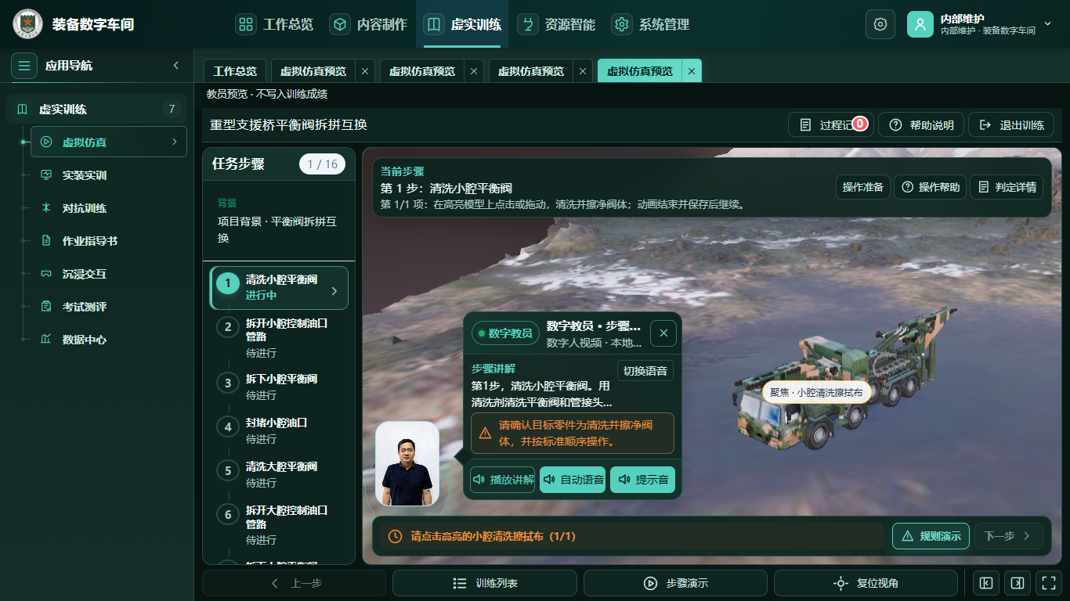This screenshot has height=601, width=1070.
Task: Toggle 播放讲解 narration playback
Action: click(x=502, y=480)
